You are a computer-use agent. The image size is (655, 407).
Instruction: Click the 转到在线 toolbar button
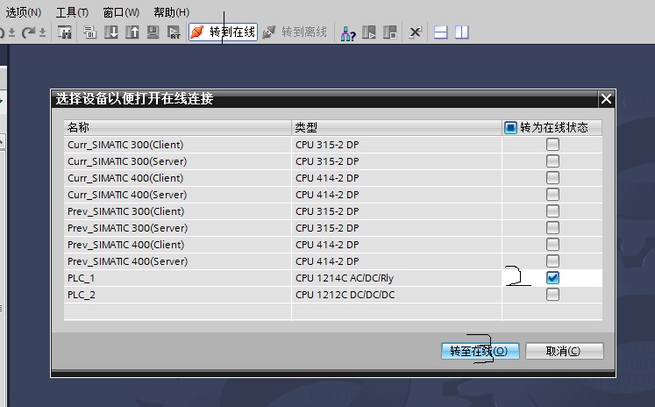[223, 32]
